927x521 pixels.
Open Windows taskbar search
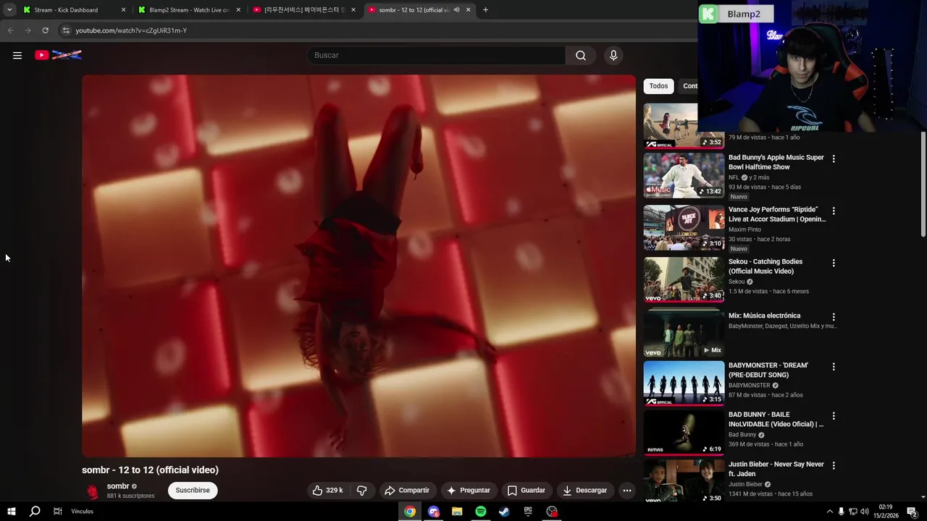[34, 511]
